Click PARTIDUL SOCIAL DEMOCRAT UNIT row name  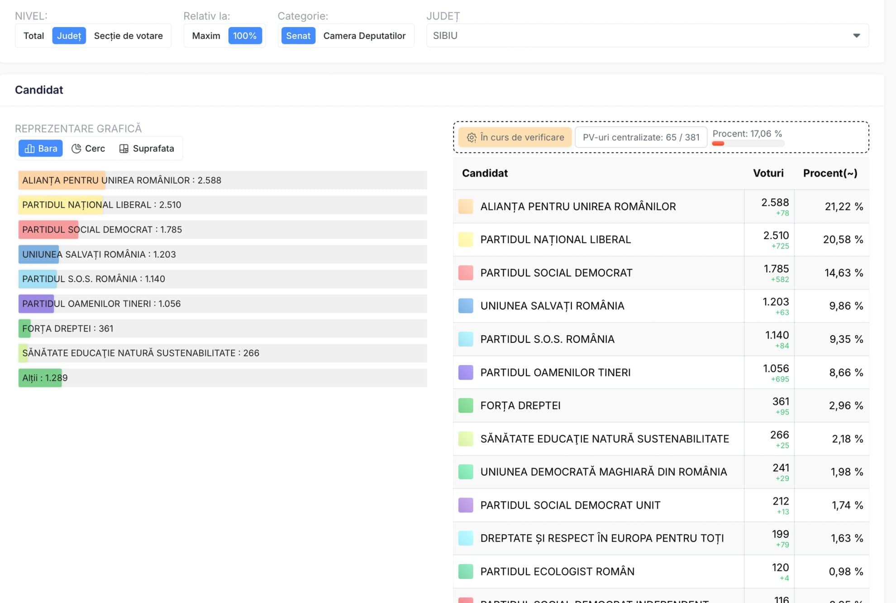pyautogui.click(x=570, y=505)
